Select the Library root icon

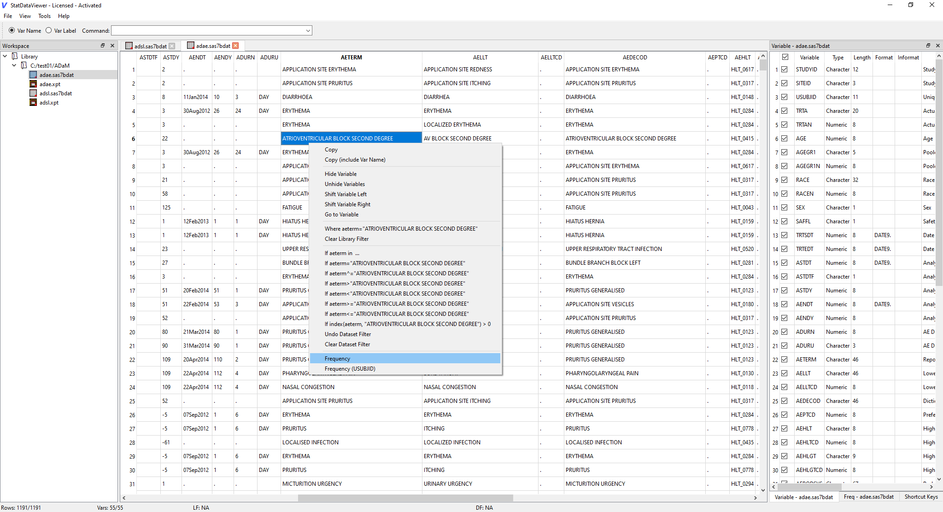pos(15,56)
